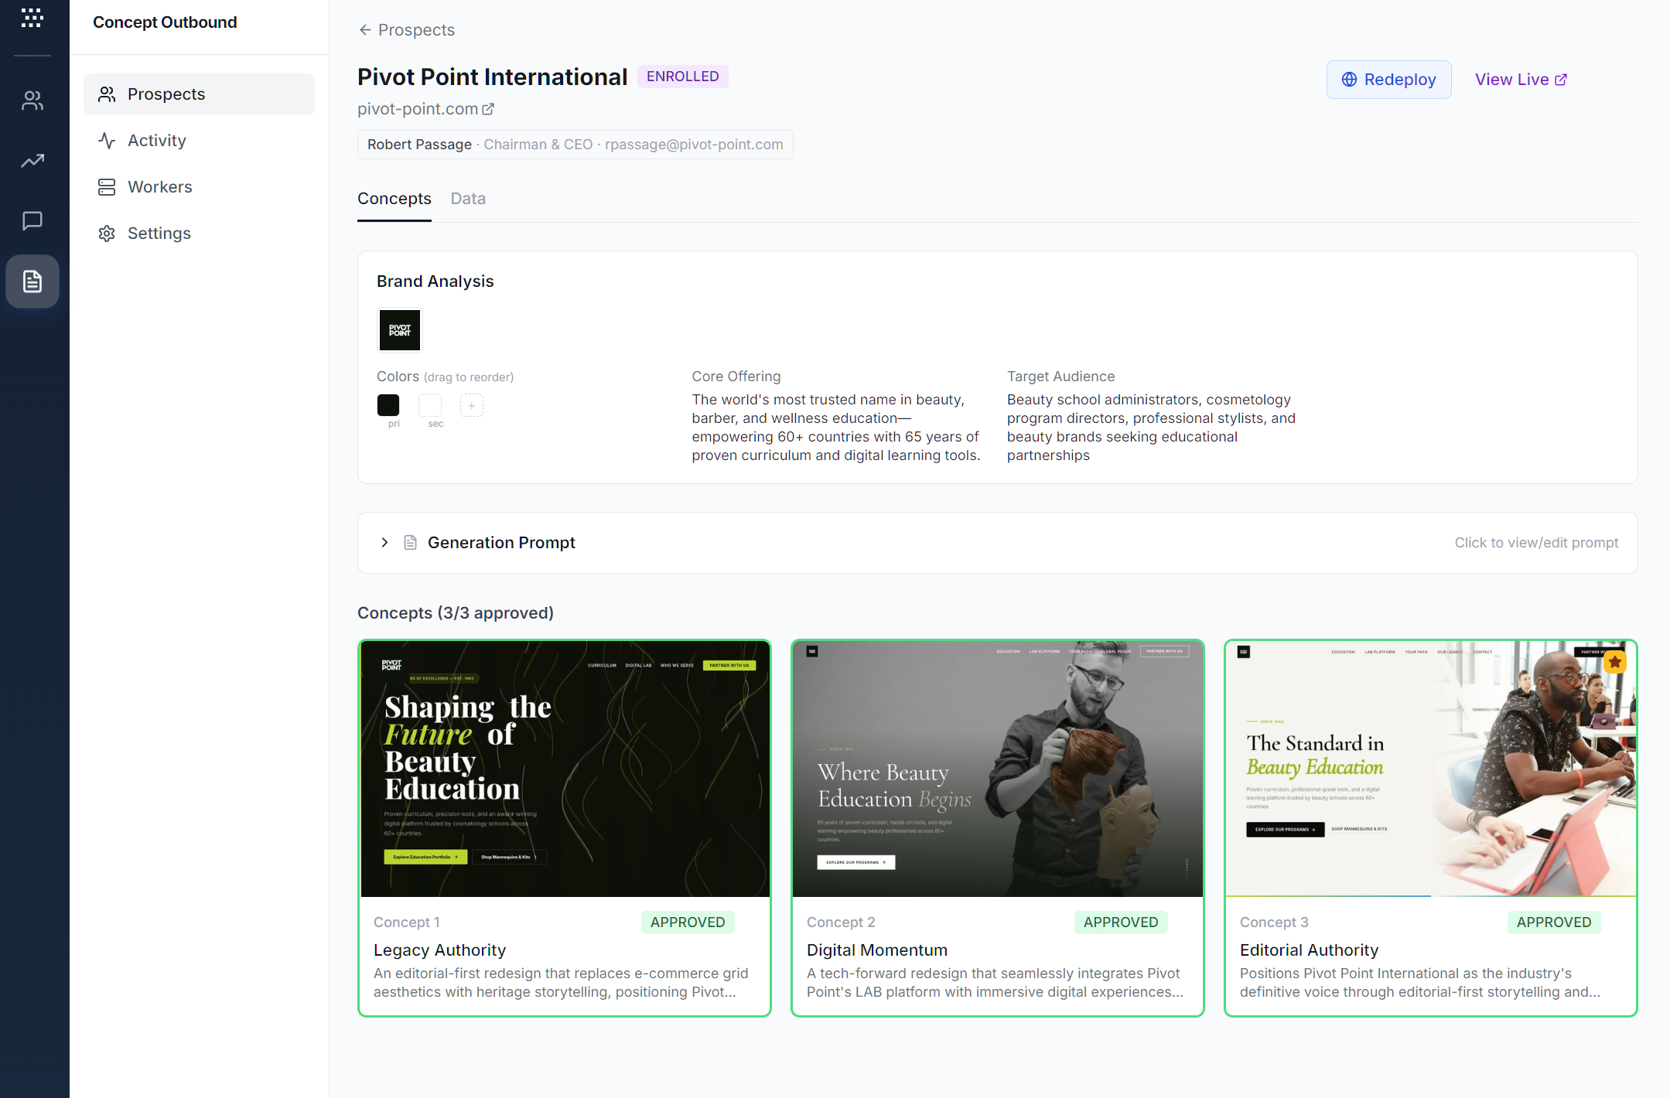Click the people icon in the dark navigation rail
The width and height of the screenshot is (1670, 1098).
pyautogui.click(x=32, y=100)
